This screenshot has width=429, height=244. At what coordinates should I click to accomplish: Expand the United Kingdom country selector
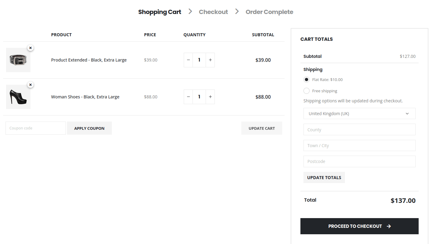[359, 113]
